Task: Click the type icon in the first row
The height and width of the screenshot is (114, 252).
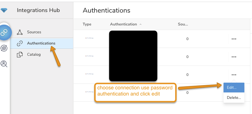Action: (89, 38)
